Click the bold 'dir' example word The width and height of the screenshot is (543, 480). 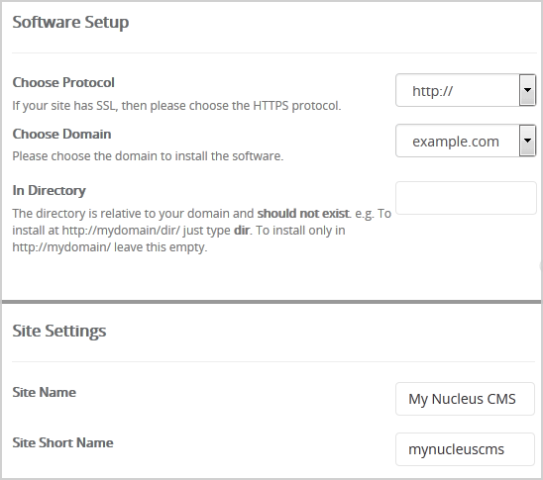242,231
